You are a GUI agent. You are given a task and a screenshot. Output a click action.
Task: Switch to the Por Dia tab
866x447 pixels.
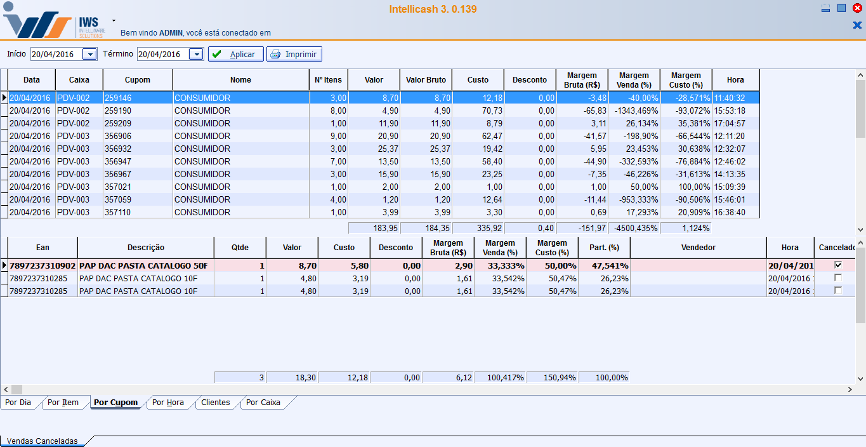tap(18, 403)
